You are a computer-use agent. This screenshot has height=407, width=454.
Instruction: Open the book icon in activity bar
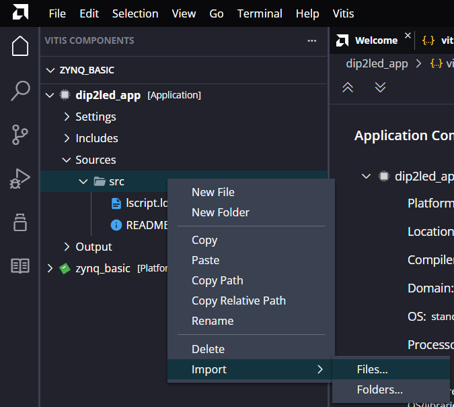point(20,266)
